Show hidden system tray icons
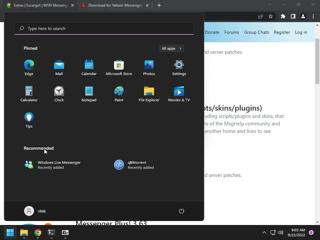Screen dimensions: 320x240 click(264, 232)
